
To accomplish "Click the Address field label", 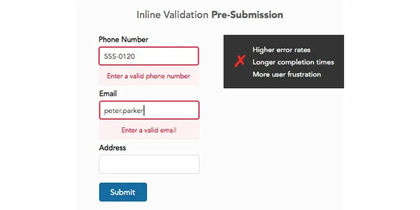I will (112, 147).
